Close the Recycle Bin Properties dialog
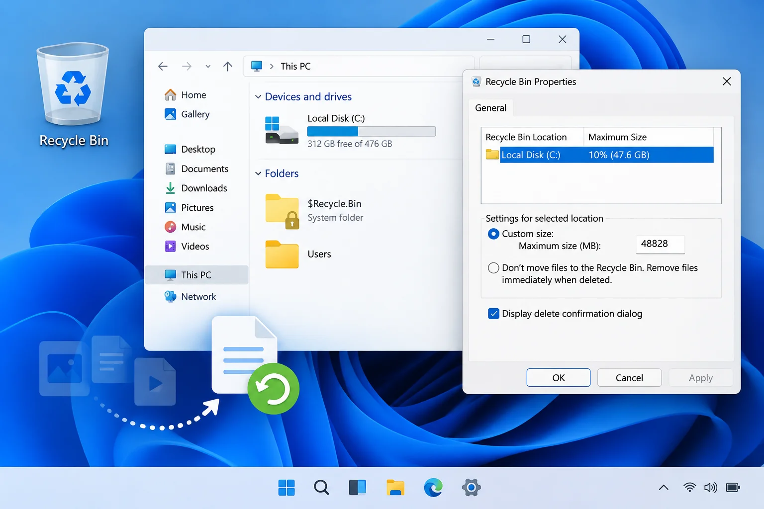764x509 pixels. click(x=727, y=82)
